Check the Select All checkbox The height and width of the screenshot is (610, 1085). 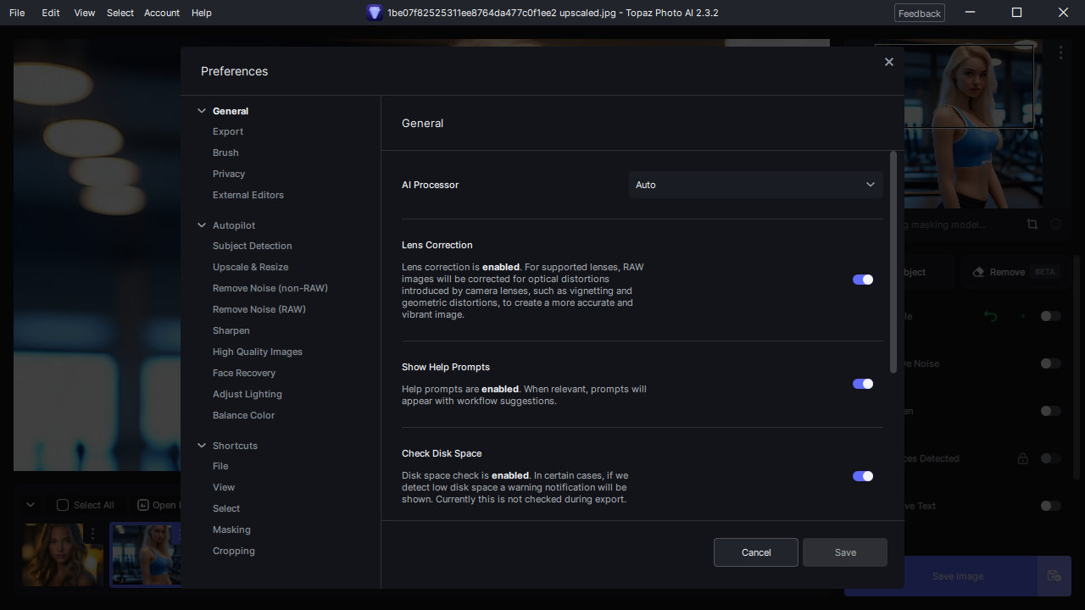click(63, 505)
